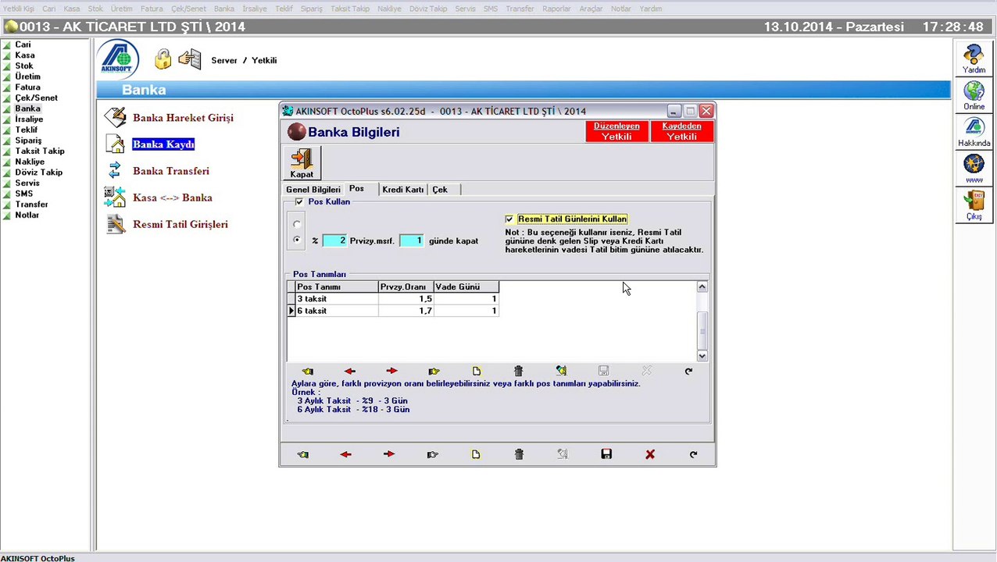
Task: Click the Prvzy.Oranı column header
Action: pos(406,286)
